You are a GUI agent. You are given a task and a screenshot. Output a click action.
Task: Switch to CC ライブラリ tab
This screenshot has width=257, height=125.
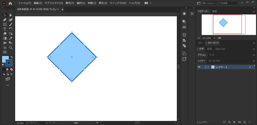(x=214, y=61)
